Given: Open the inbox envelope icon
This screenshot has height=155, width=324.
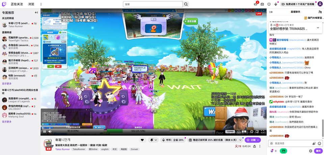Looking at the screenshot, I should pyautogui.click(x=263, y=4).
